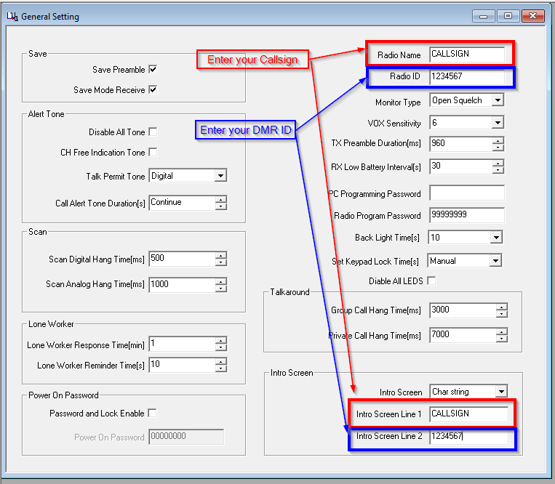Image resolution: width=555 pixels, height=484 pixels.
Task: Open the Talk Permit Tone dropdown
Action: (220, 176)
